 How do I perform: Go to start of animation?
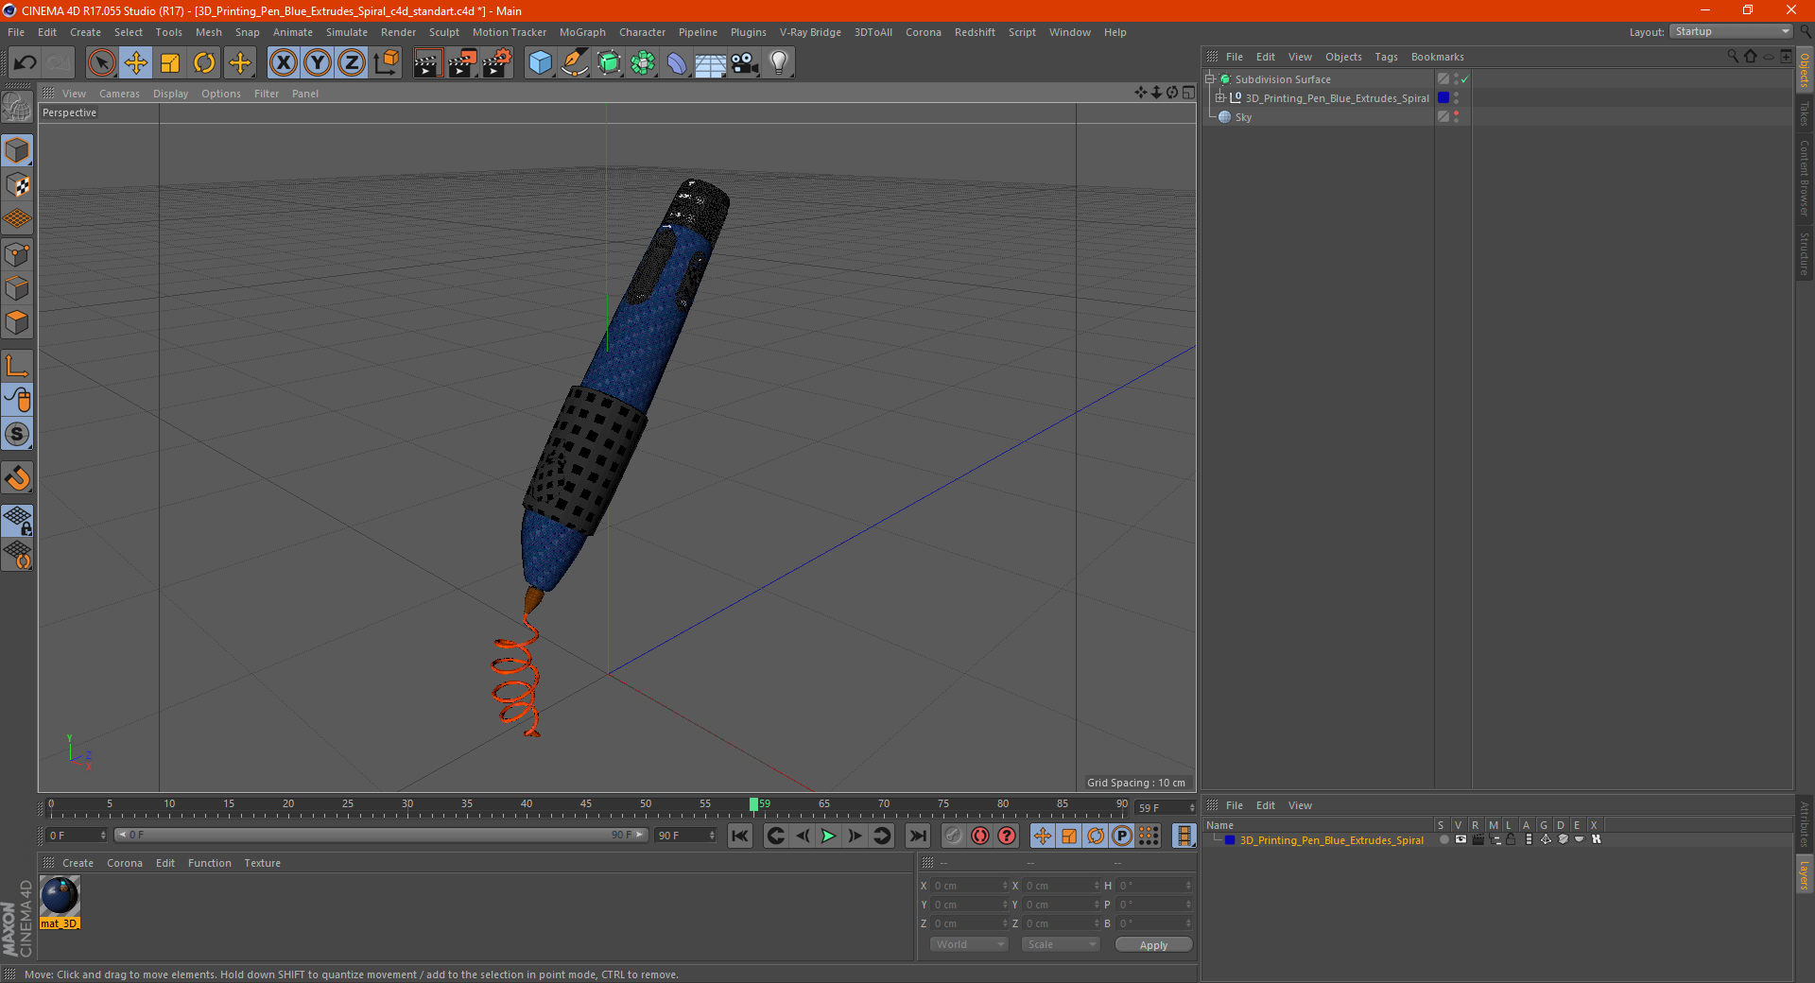740,836
